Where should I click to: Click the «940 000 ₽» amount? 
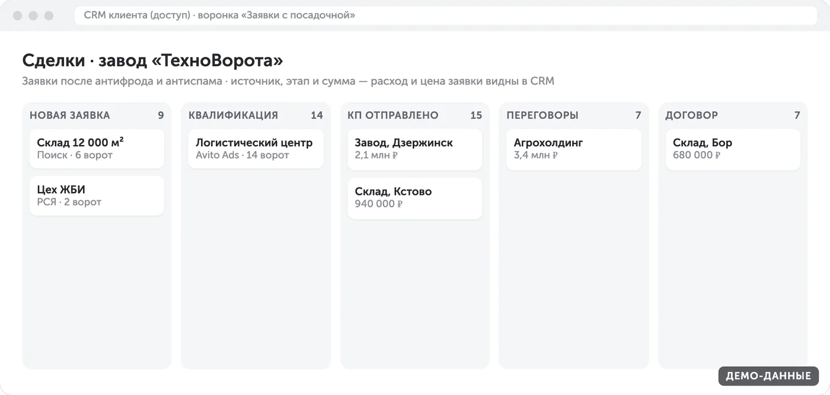379,204
